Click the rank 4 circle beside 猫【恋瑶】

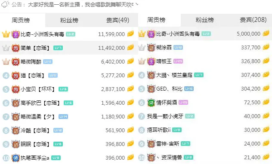6,76
